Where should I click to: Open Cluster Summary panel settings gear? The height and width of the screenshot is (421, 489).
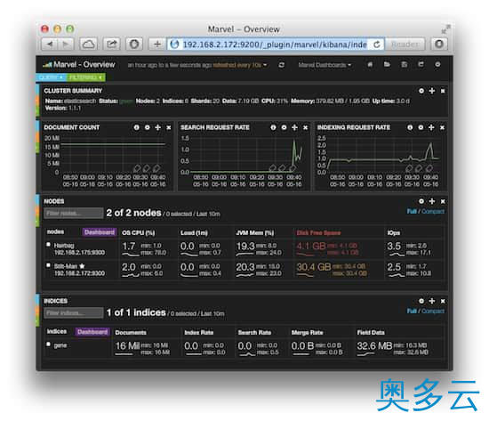(421, 91)
